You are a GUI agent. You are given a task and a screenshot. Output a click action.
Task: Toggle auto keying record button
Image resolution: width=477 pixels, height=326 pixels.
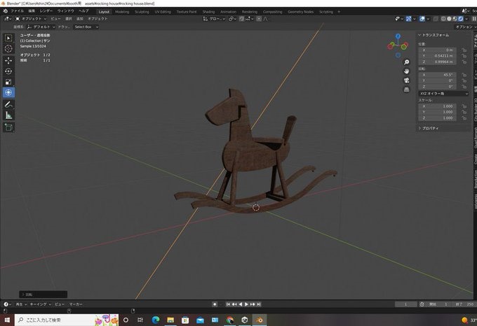point(215,304)
